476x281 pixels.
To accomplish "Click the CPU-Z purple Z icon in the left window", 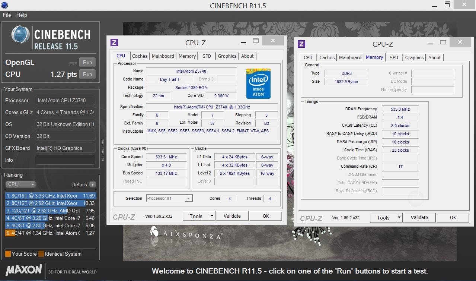I will click(114, 42).
